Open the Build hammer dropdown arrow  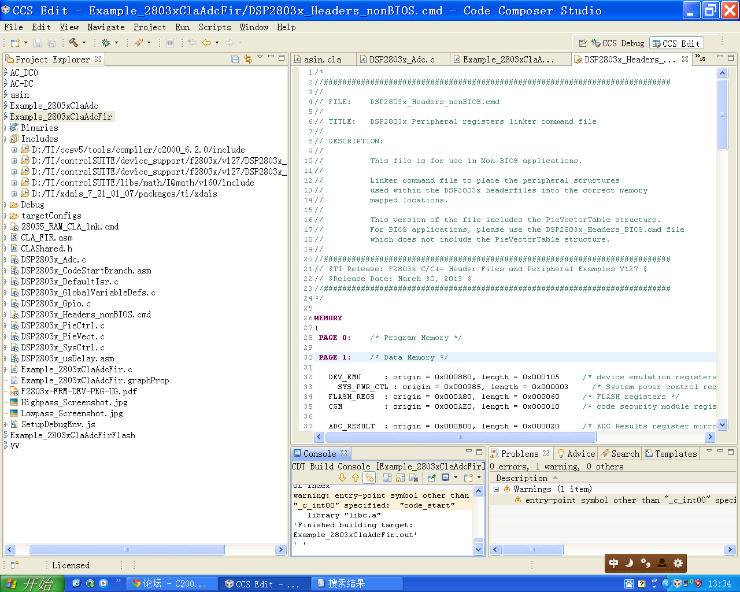point(84,43)
